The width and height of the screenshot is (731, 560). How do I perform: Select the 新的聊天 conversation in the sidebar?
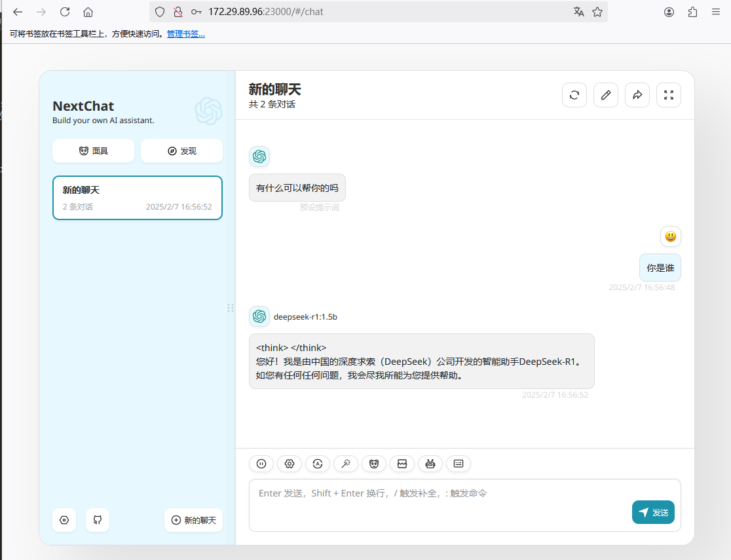click(x=138, y=198)
